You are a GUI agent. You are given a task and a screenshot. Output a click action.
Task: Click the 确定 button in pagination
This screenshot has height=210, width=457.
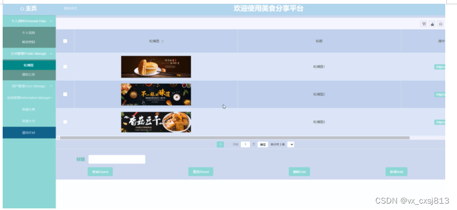click(x=263, y=144)
